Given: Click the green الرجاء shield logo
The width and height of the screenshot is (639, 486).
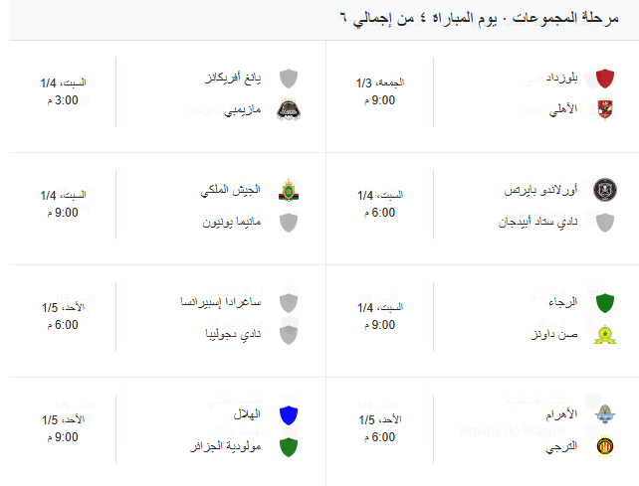Looking at the screenshot, I should click(604, 302).
